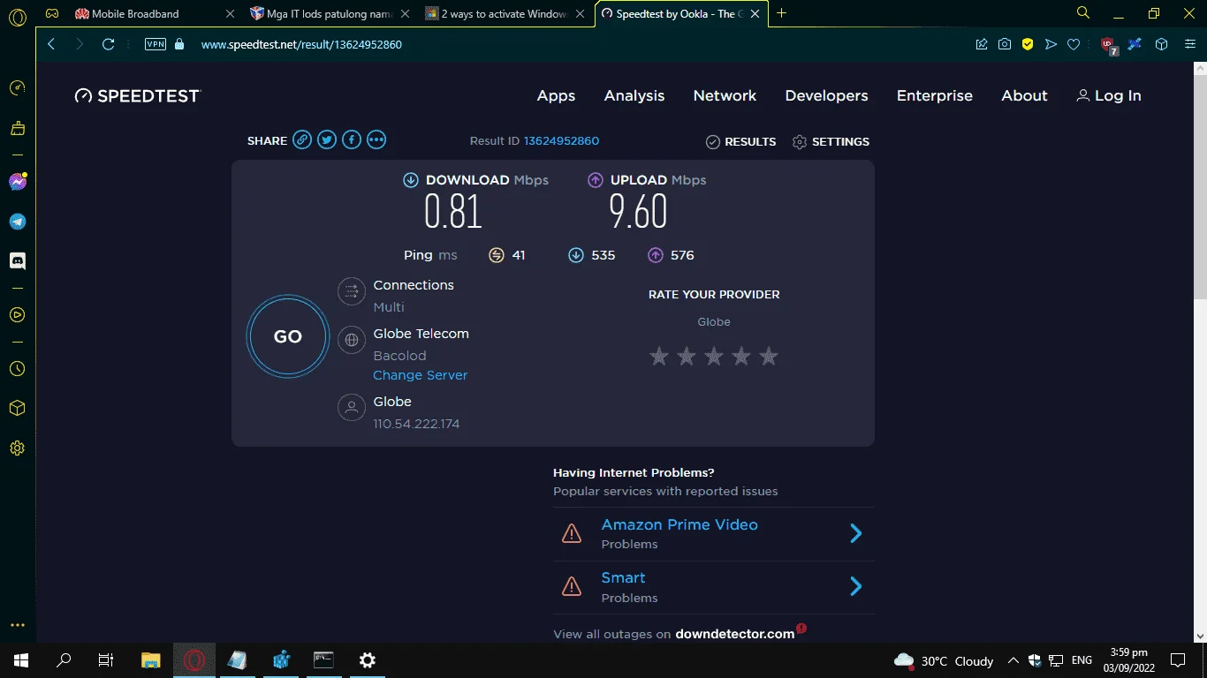Open Extensions cube icon in sidebar
Image resolution: width=1207 pixels, height=678 pixels.
[17, 409]
